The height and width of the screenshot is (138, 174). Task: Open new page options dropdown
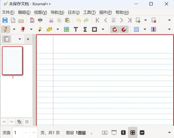[146, 20]
